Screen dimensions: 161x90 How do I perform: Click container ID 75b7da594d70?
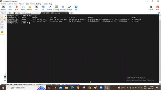click(13, 21)
